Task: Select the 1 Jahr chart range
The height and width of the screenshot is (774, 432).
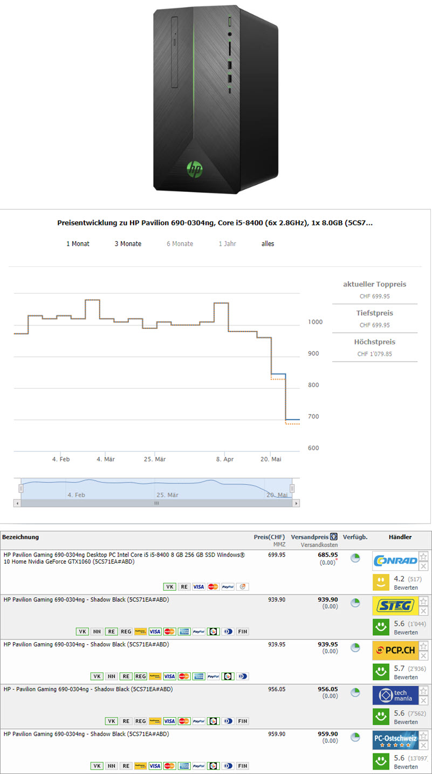Action: pos(227,244)
